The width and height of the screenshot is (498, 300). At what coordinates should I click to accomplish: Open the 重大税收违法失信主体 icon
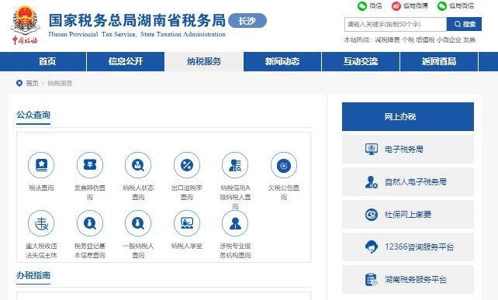click(x=41, y=223)
